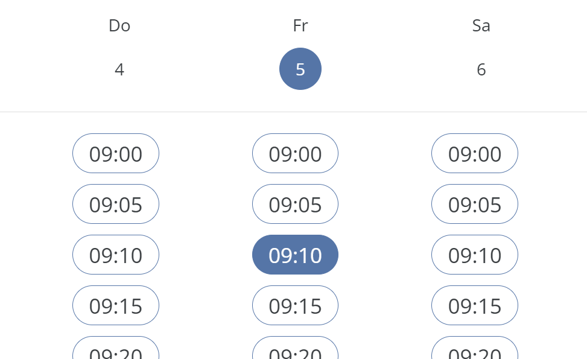587x359 pixels.
Task: Select Friday the 5th date circle
Action: click(300, 69)
